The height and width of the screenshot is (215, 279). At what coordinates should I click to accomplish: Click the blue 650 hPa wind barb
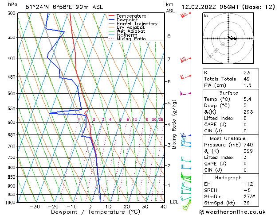185,135
